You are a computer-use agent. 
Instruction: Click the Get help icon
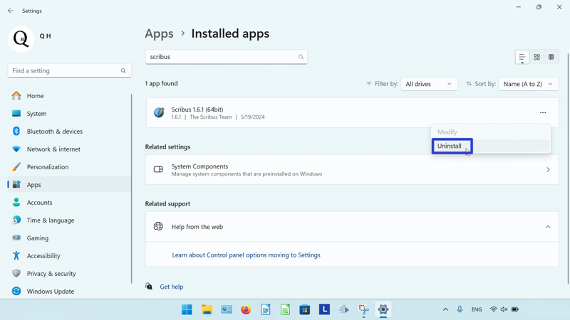pyautogui.click(x=149, y=287)
